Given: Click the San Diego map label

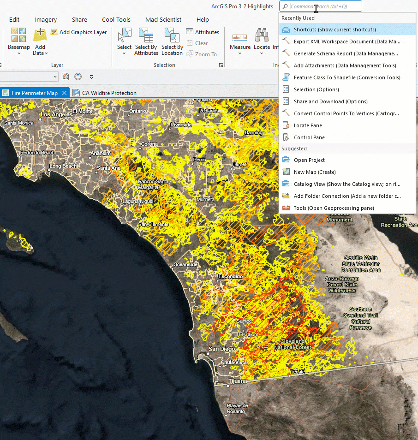Looking at the screenshot, I should coord(221,349).
